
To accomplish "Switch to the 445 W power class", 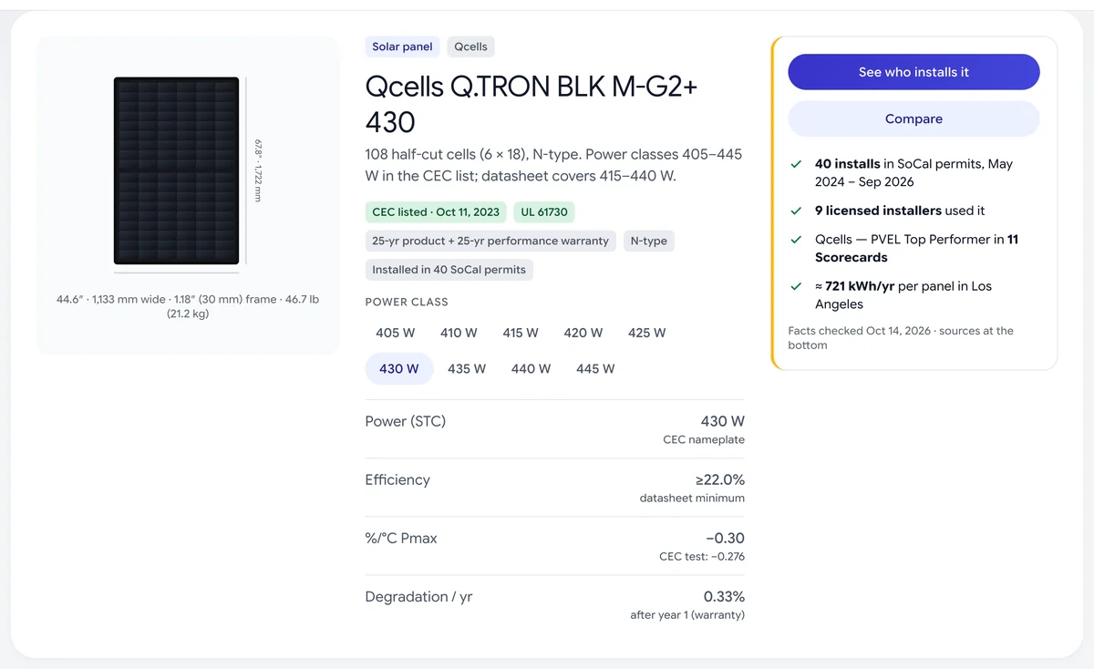I will (x=595, y=369).
